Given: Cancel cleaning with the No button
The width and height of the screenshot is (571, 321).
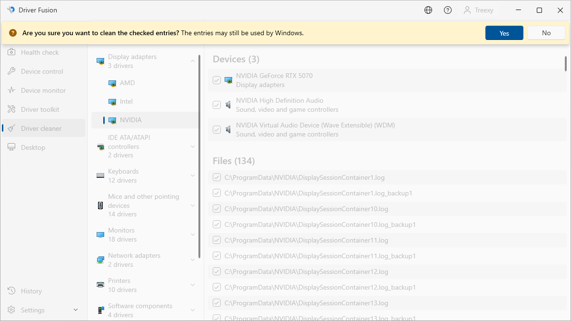Looking at the screenshot, I should [546, 33].
